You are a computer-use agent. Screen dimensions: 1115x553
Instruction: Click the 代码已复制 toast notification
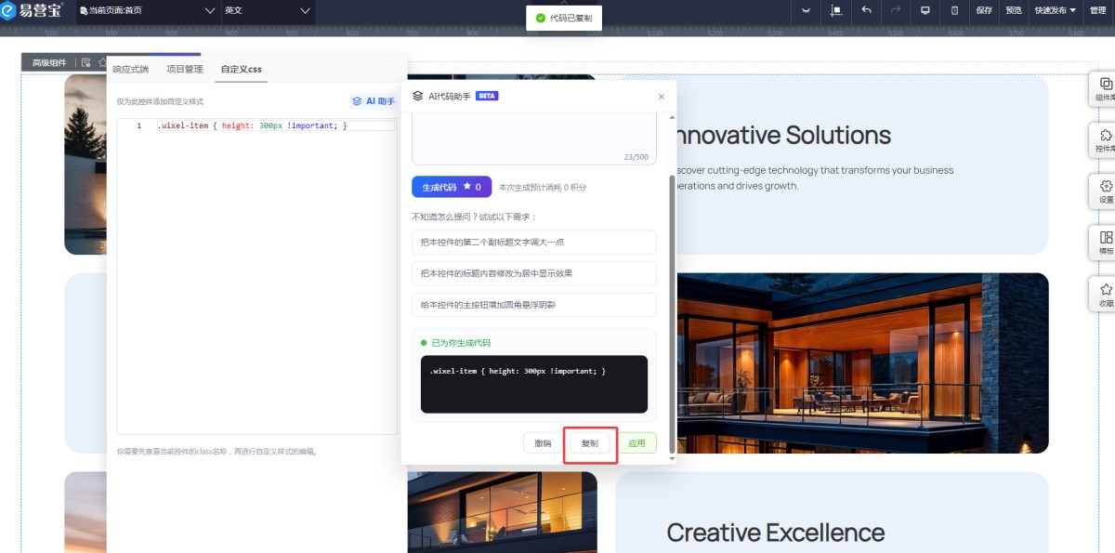click(x=563, y=18)
